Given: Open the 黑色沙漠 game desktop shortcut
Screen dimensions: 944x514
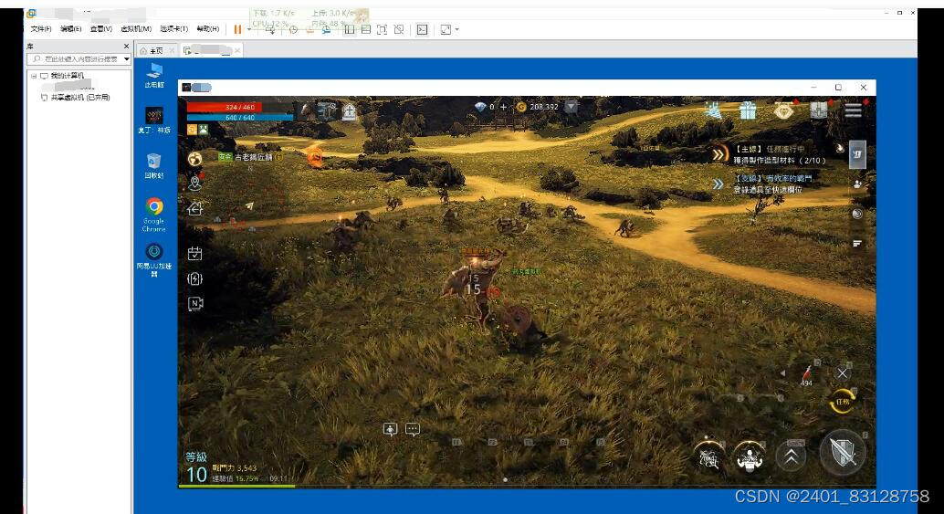Looking at the screenshot, I should (x=154, y=120).
